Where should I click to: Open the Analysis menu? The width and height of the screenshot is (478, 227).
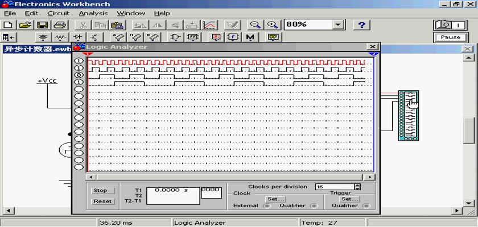point(92,13)
